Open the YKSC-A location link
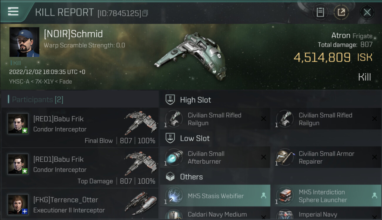Viewport: 382px width, 220px height. point(19,82)
